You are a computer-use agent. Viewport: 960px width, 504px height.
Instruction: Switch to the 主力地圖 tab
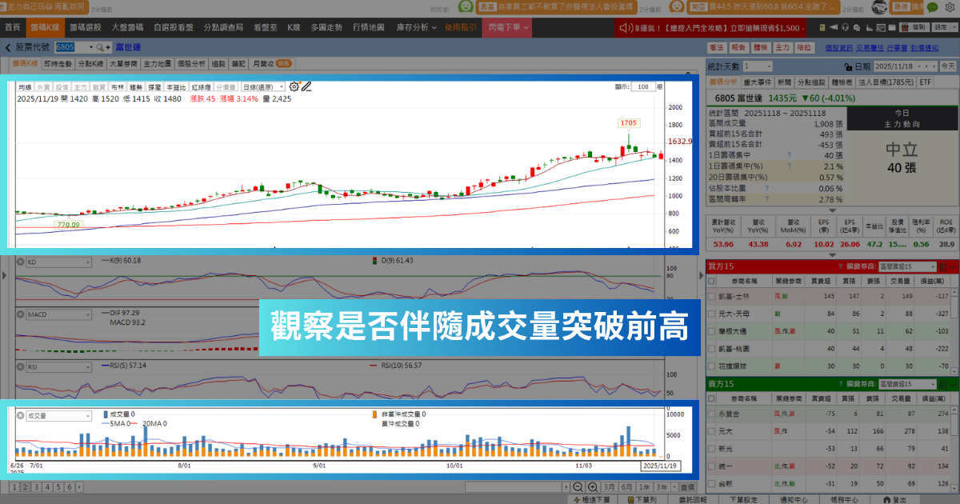[x=158, y=63]
